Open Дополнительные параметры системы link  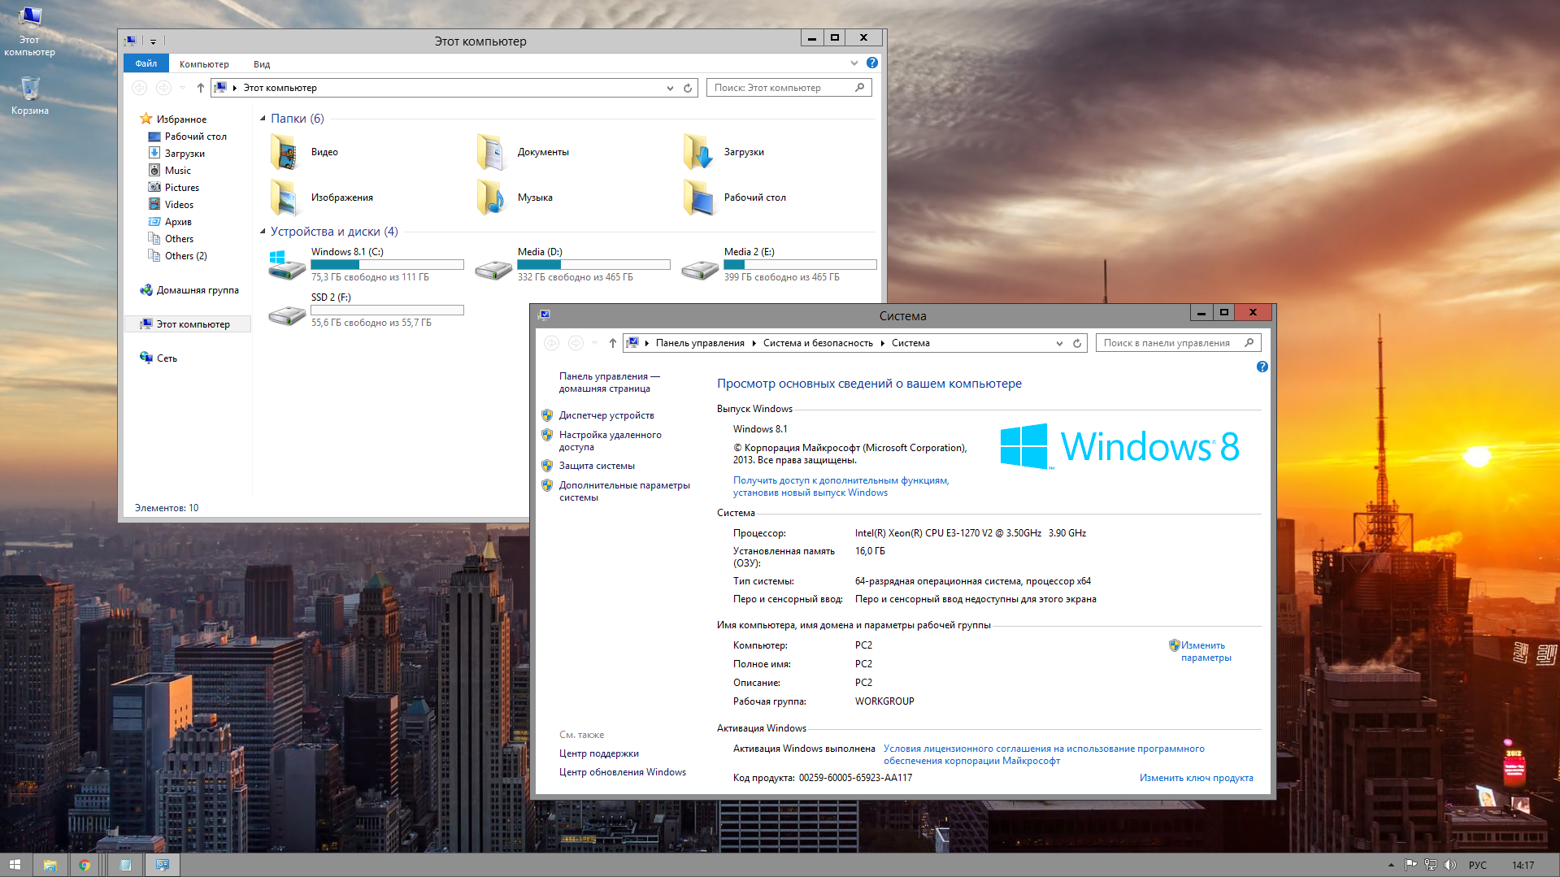point(624,491)
